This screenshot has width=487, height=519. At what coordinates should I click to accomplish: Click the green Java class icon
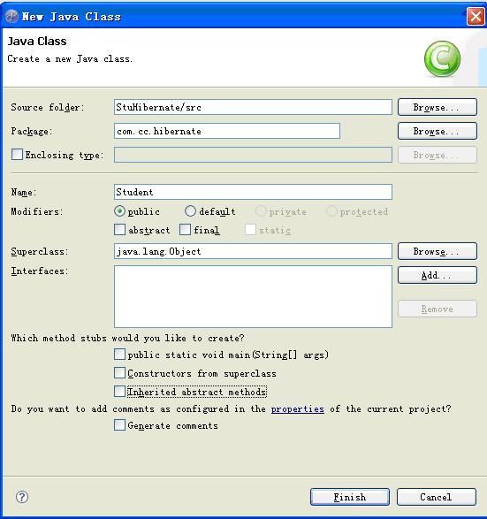[x=442, y=58]
